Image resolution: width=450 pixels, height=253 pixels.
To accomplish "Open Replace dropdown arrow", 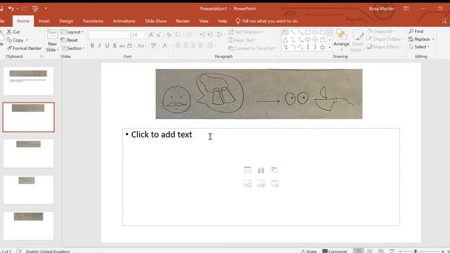I will click(x=433, y=39).
